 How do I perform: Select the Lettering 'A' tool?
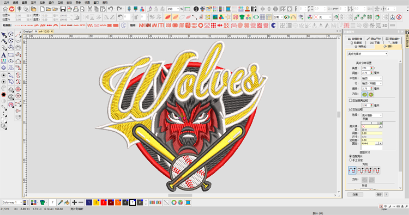point(4,55)
